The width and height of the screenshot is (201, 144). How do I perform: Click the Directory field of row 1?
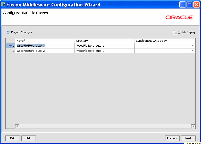[x=104, y=46]
